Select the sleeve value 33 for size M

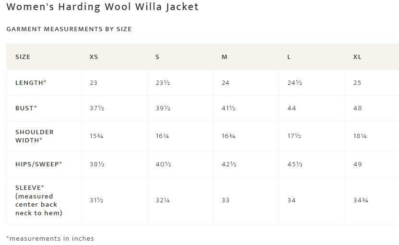click(x=225, y=200)
